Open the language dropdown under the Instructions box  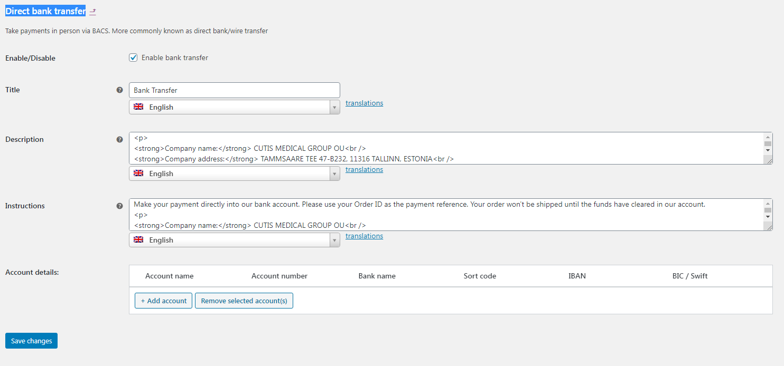pos(234,240)
